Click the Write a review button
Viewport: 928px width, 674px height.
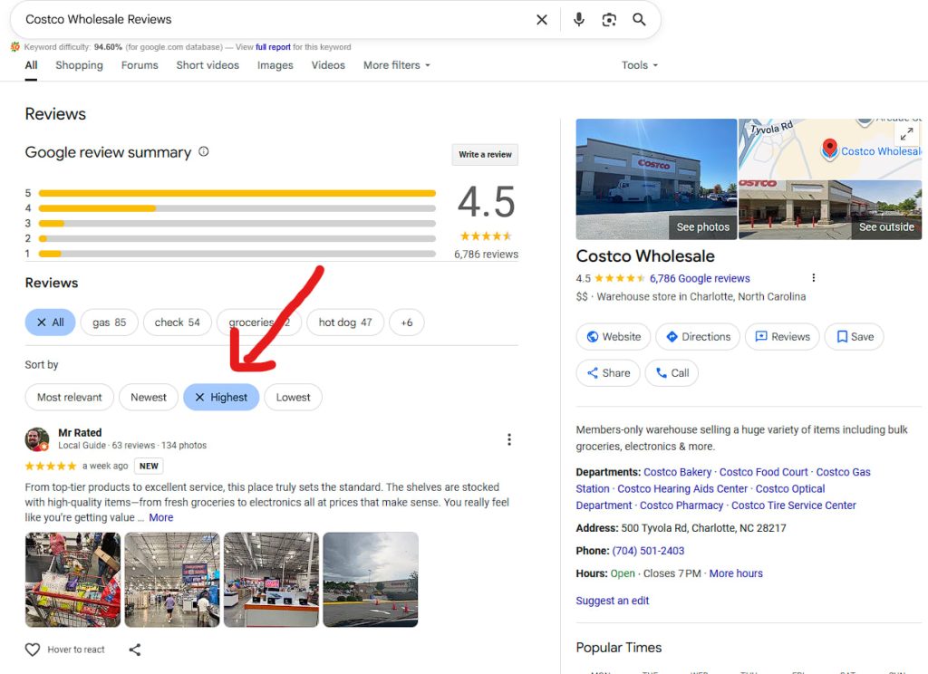486,154
